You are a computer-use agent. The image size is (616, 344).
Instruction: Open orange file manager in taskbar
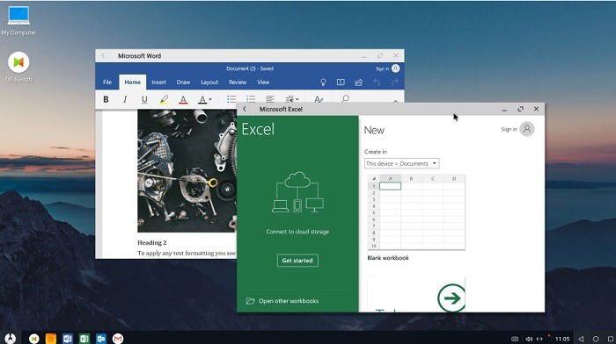tap(51, 339)
